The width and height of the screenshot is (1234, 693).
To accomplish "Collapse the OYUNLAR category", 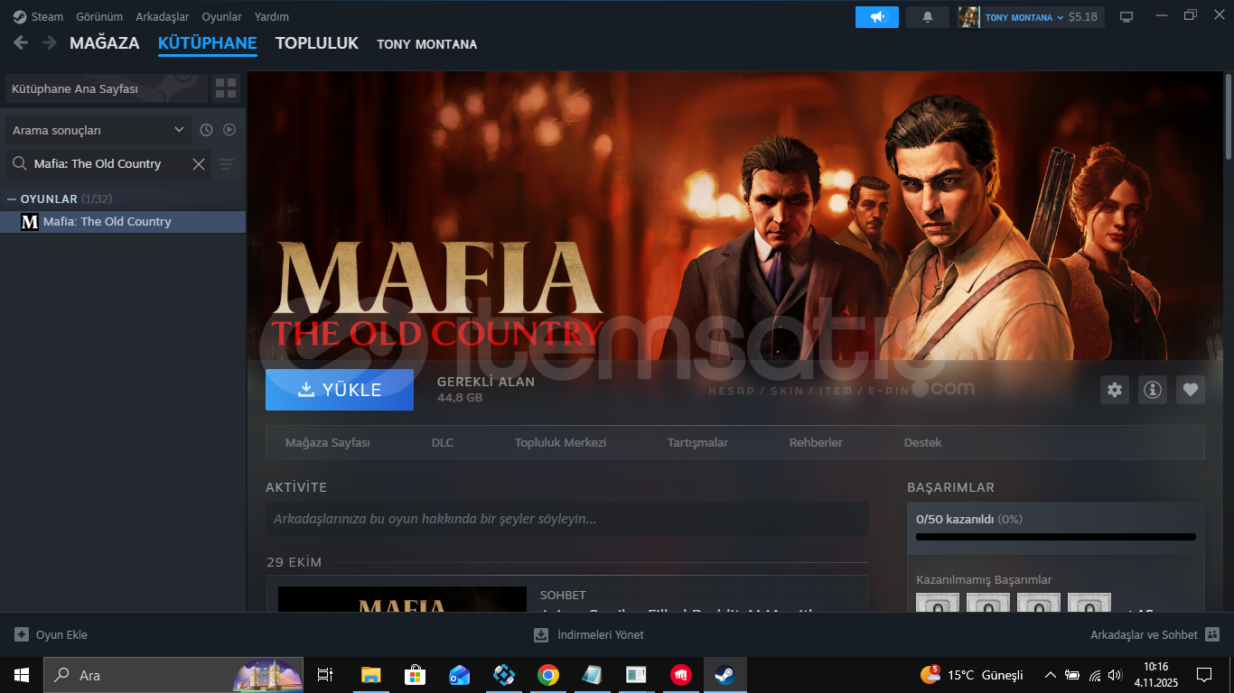I will [11, 199].
